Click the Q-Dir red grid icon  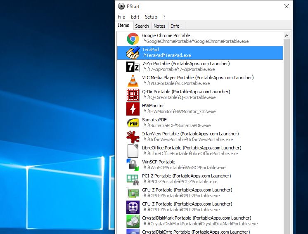pyautogui.click(x=133, y=95)
